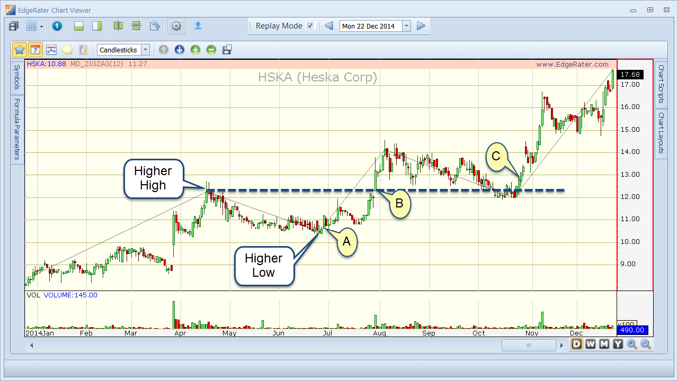This screenshot has height=381, width=678.
Task: Click the www.EdgeRater.com link
Action: click(x=573, y=64)
